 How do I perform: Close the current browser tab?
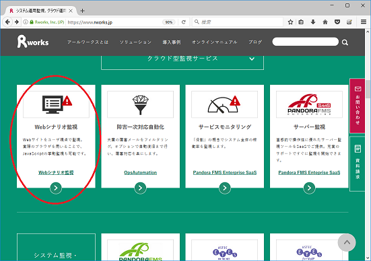point(71,11)
